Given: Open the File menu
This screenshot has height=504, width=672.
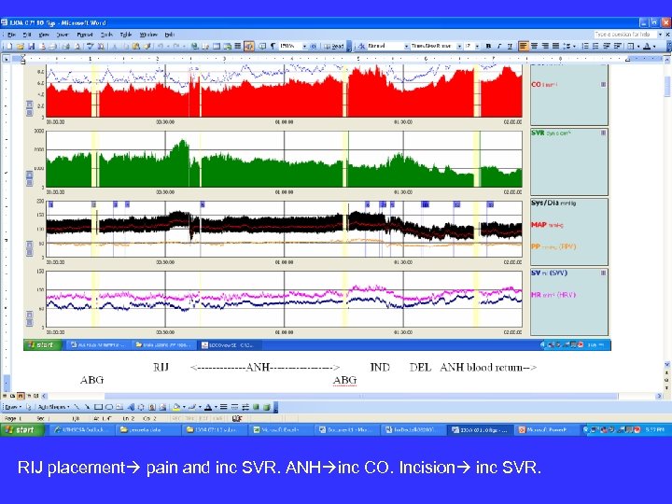Looking at the screenshot, I should 11,35.
